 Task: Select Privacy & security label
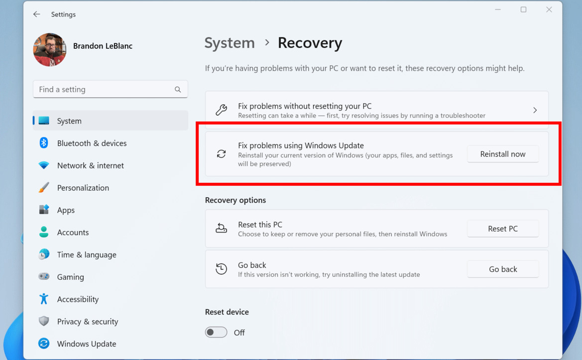[88, 322]
